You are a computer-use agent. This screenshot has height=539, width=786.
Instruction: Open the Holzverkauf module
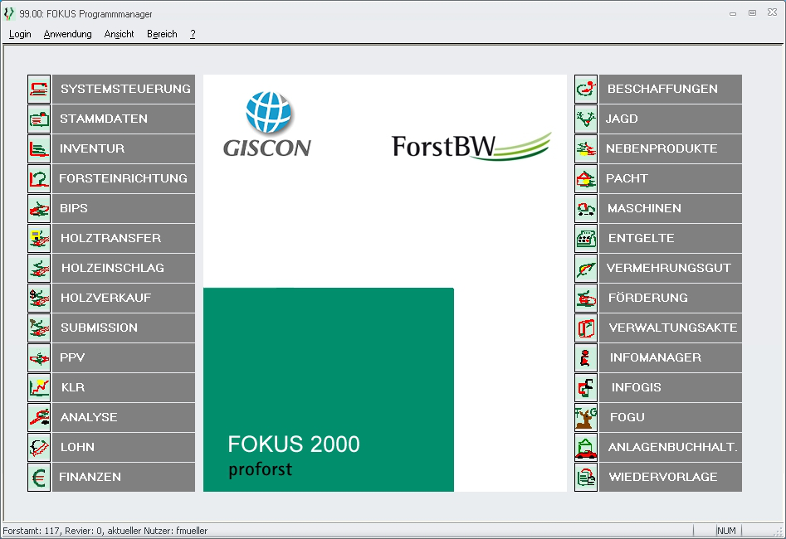point(124,298)
